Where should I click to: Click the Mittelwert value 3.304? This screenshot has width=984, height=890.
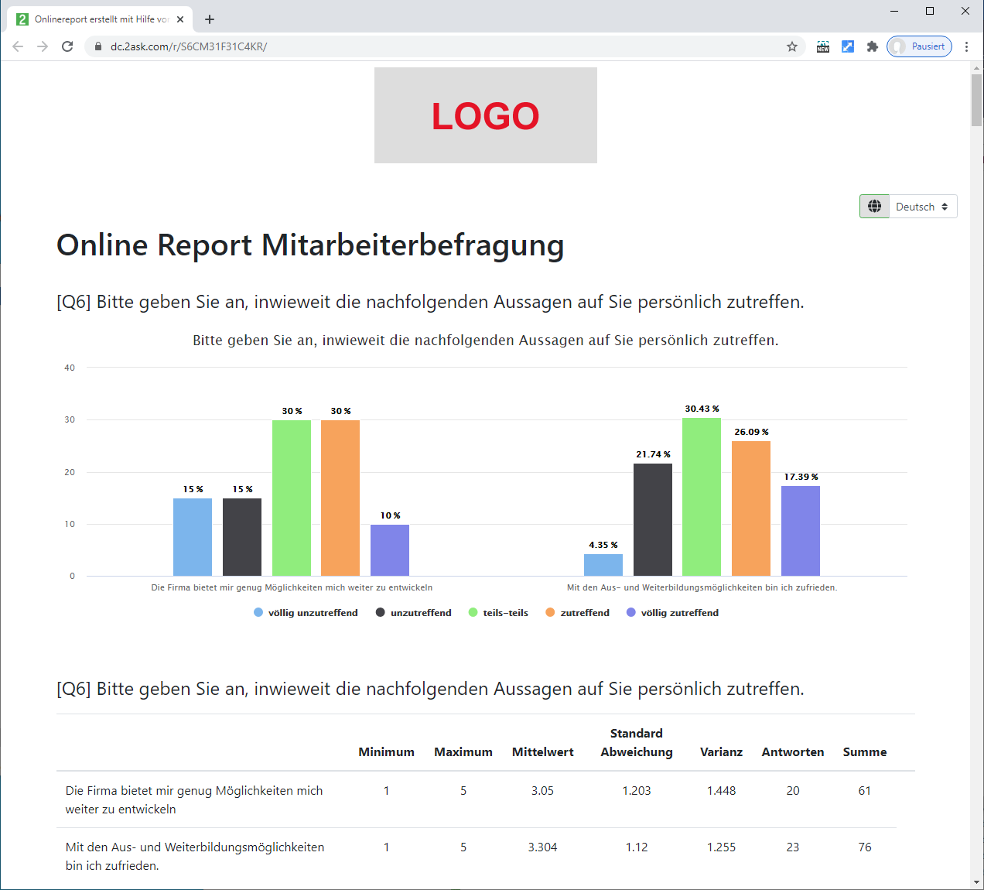pyautogui.click(x=543, y=847)
